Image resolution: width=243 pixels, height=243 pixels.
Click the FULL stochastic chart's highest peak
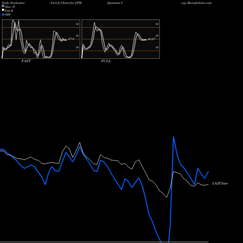[x=94, y=23]
